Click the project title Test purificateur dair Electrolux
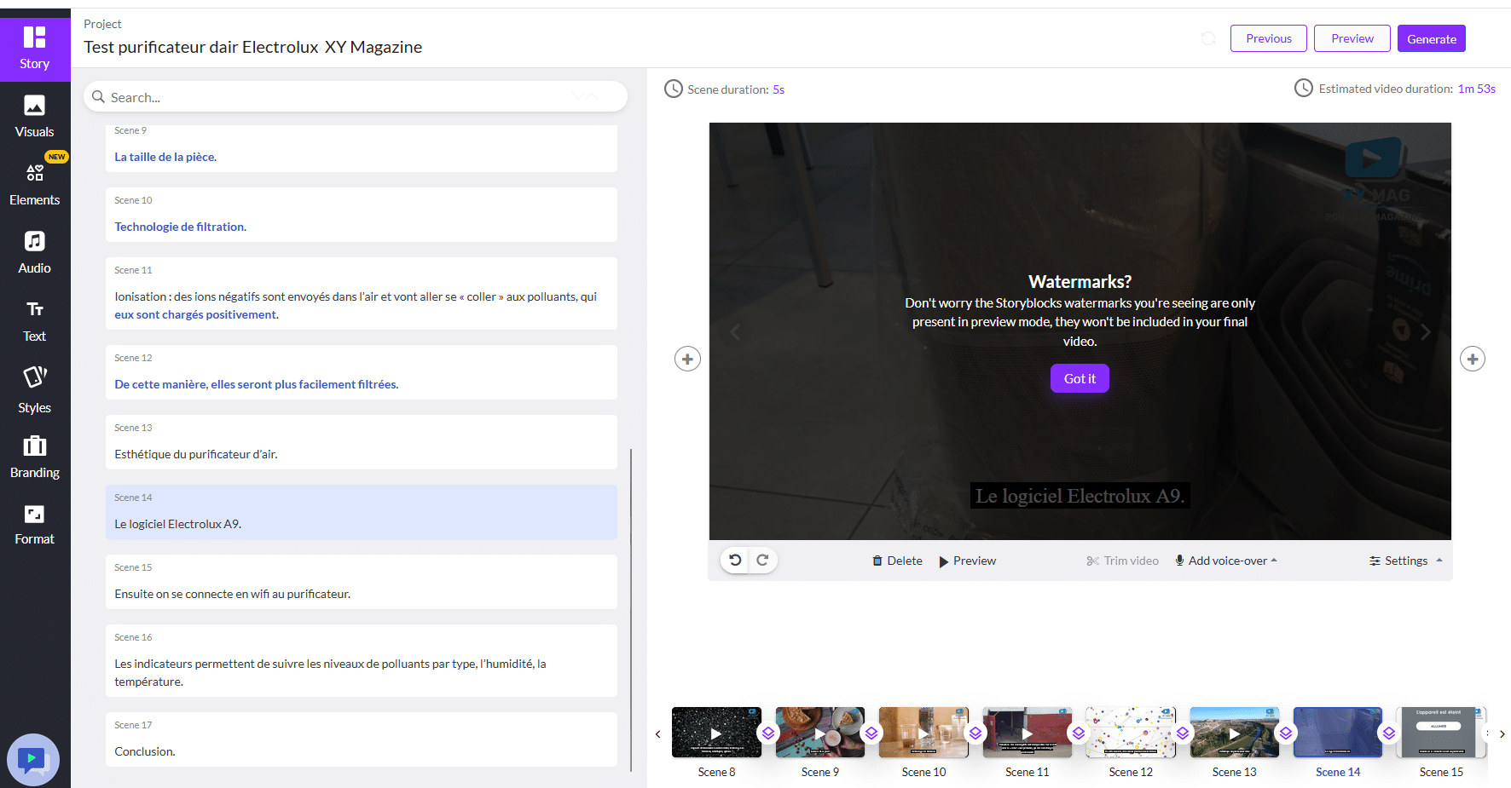 point(253,47)
